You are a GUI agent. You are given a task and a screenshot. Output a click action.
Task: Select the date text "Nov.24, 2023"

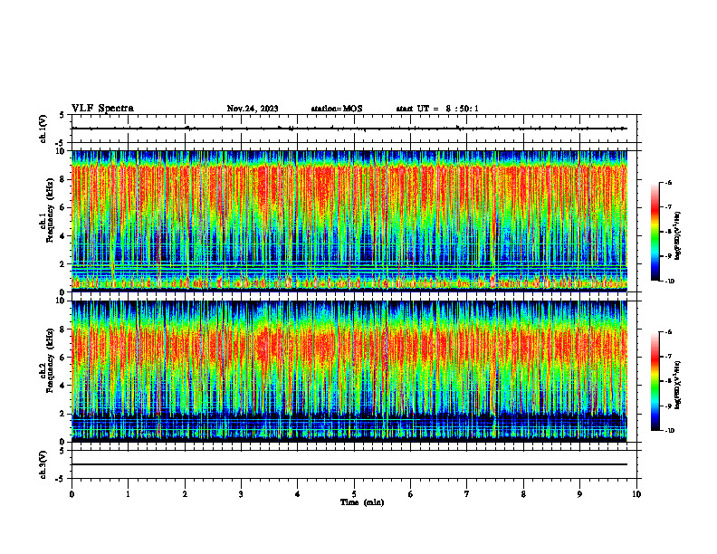point(253,109)
